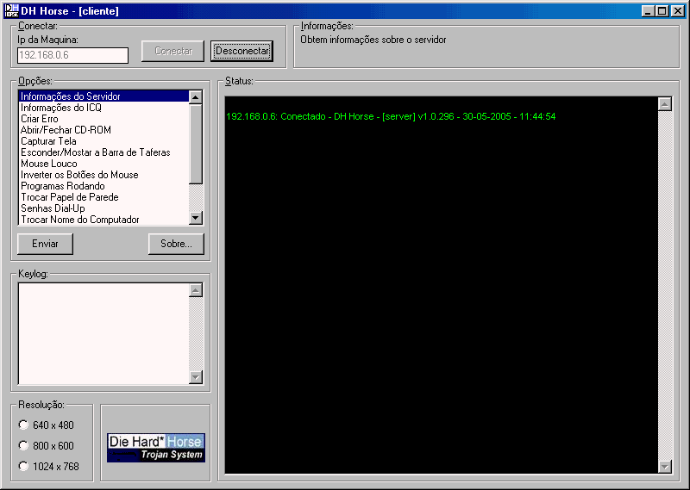Image resolution: width=690 pixels, height=490 pixels.
Task: Choose the 1024 x 768 resolution radio button
Action: tap(23, 467)
